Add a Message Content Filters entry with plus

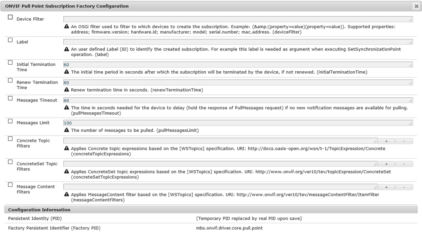pyautogui.click(x=386, y=187)
